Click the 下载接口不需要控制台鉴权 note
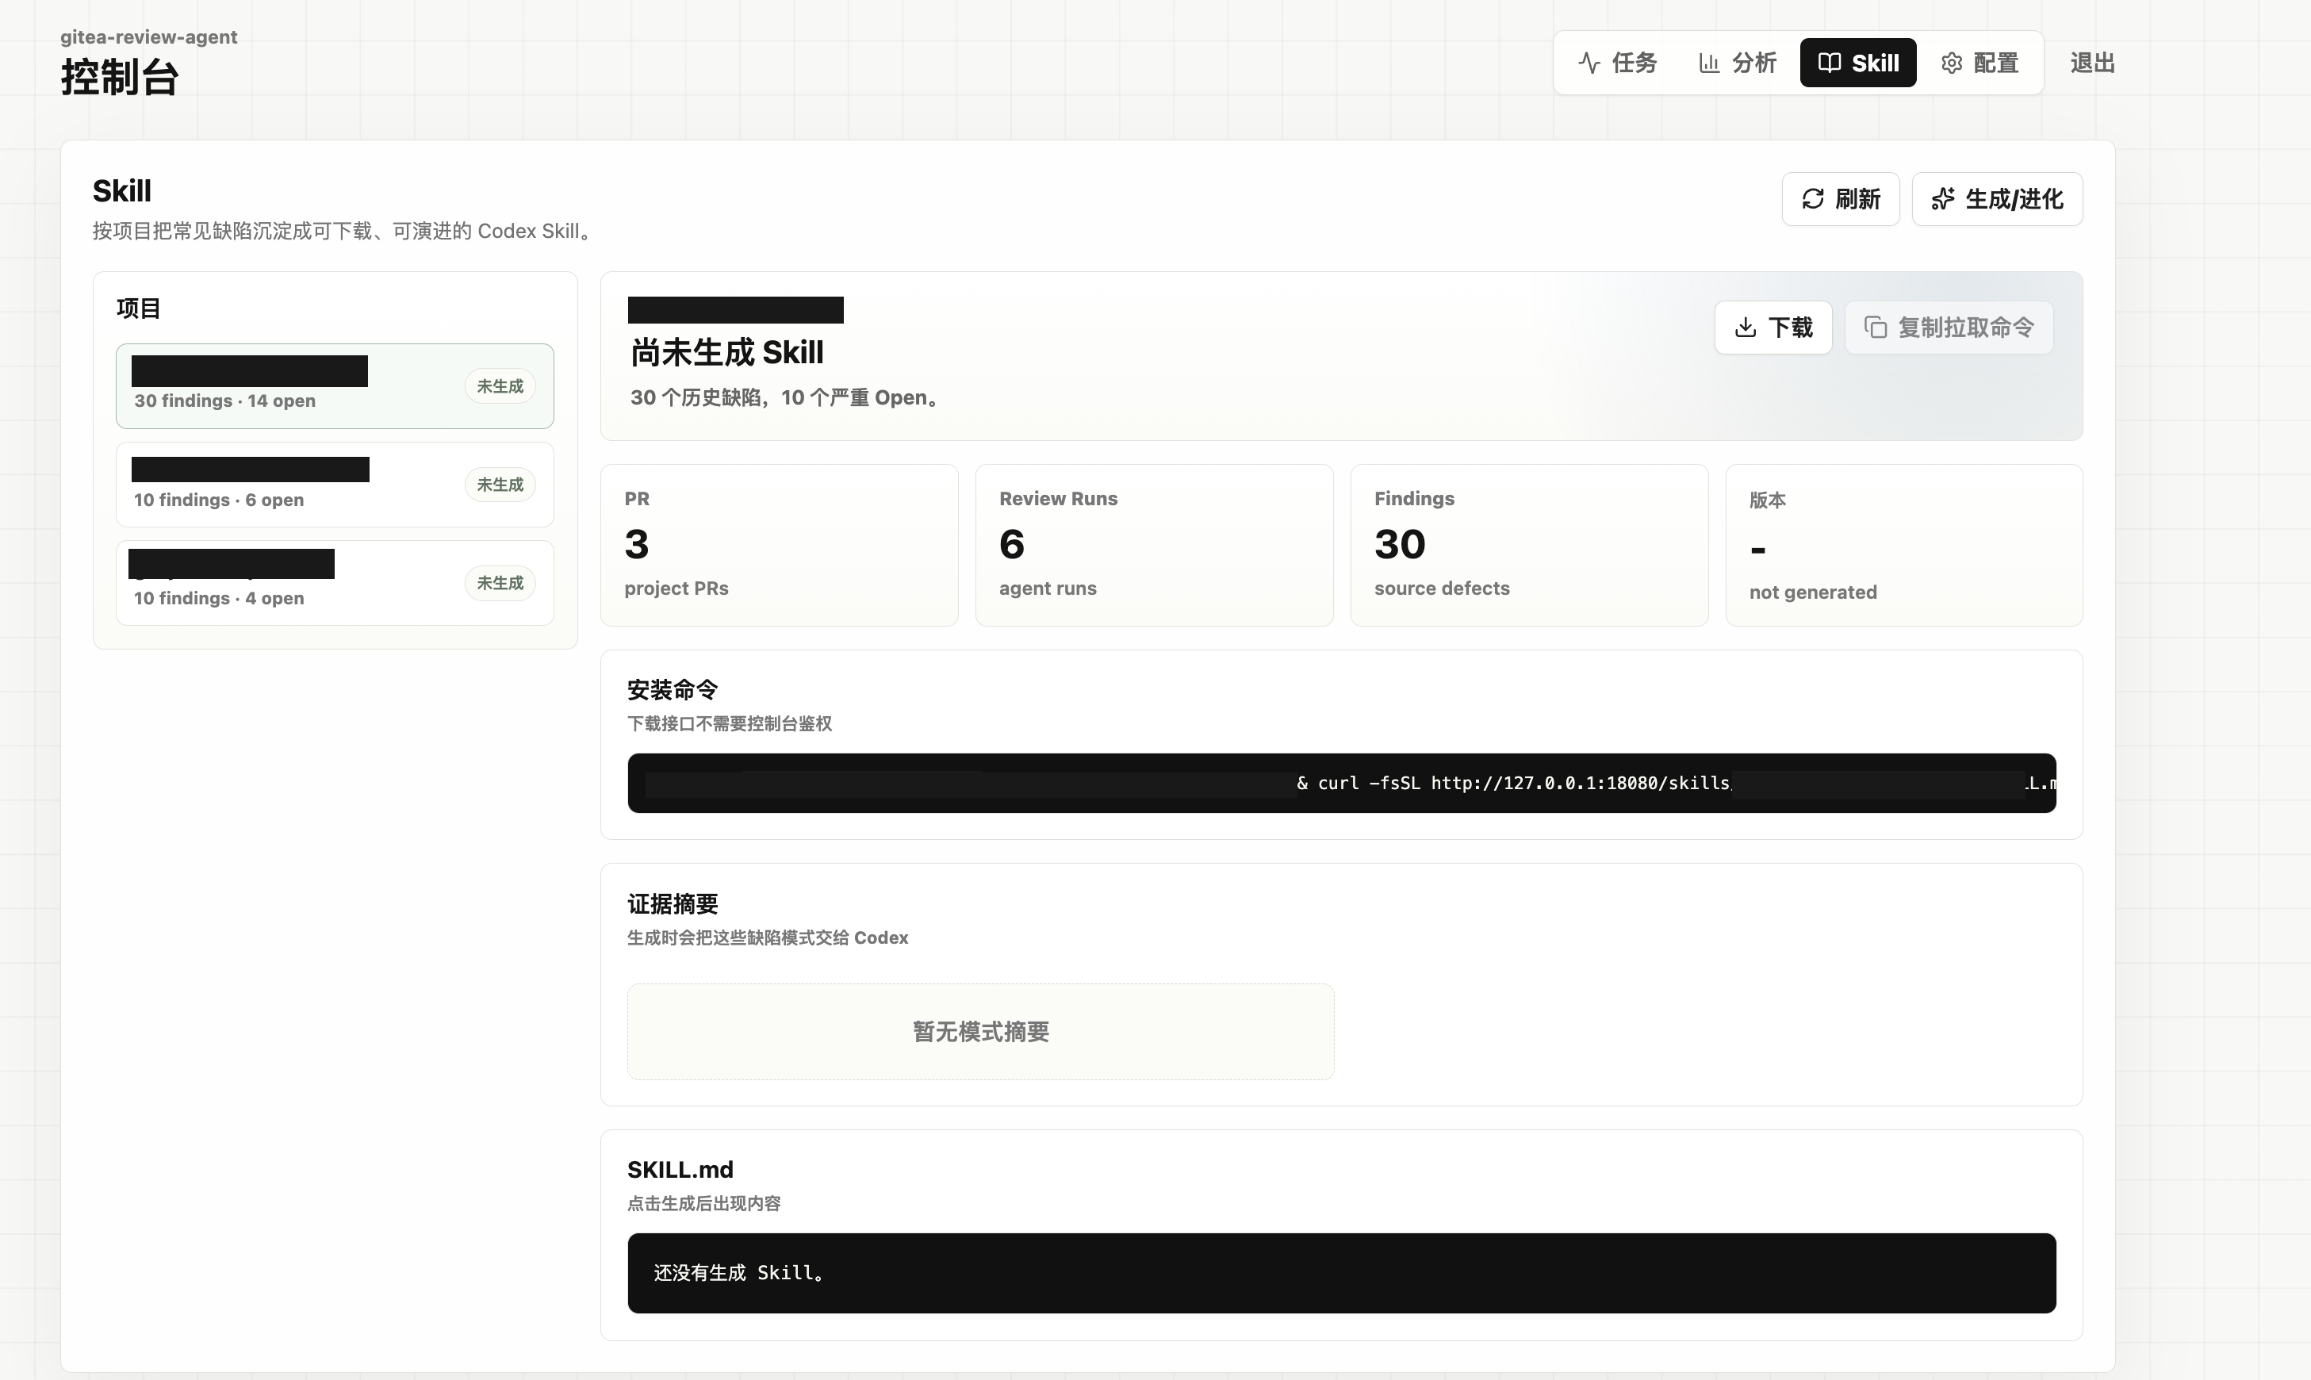Viewport: 2311px width, 1380px height. 730,723
